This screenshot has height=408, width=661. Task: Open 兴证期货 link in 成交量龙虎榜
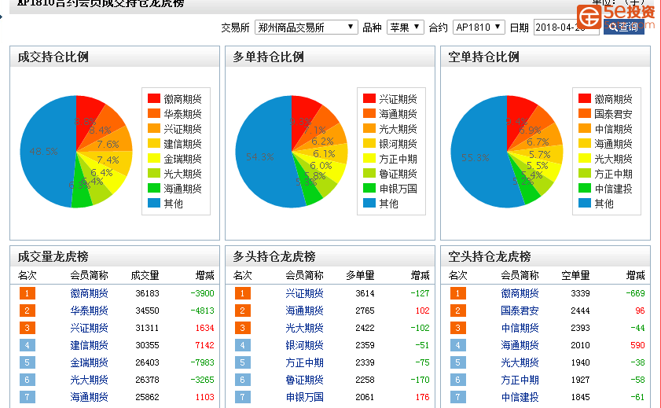pyautogui.click(x=89, y=328)
